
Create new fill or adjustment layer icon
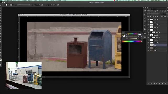(157, 83)
